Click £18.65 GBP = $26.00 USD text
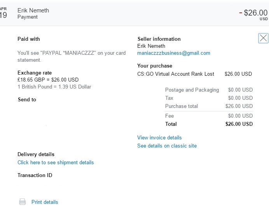269x212 pixels. coord(48,80)
